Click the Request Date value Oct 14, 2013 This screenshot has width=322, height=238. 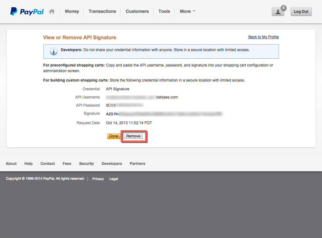pyautogui.click(x=129, y=123)
